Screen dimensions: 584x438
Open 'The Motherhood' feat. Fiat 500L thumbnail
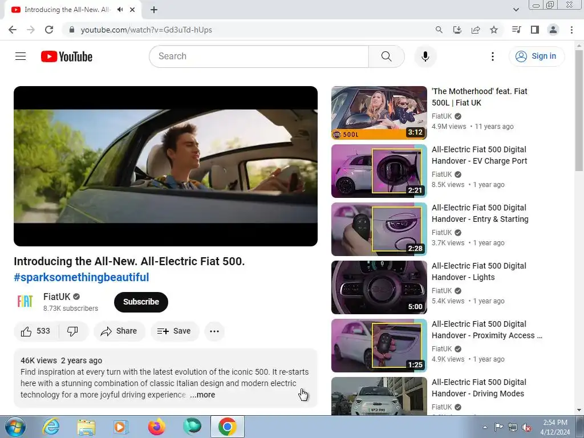point(379,113)
